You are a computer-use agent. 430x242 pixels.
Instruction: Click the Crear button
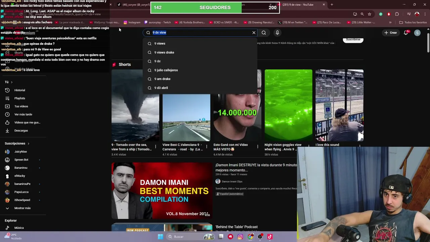point(391,33)
